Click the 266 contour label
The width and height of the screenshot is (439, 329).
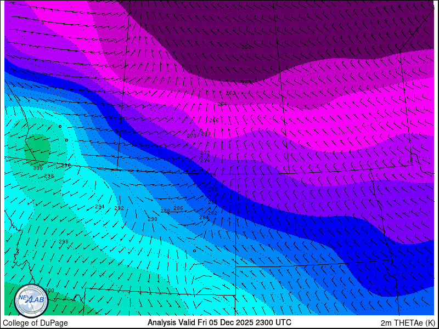coord(214,121)
